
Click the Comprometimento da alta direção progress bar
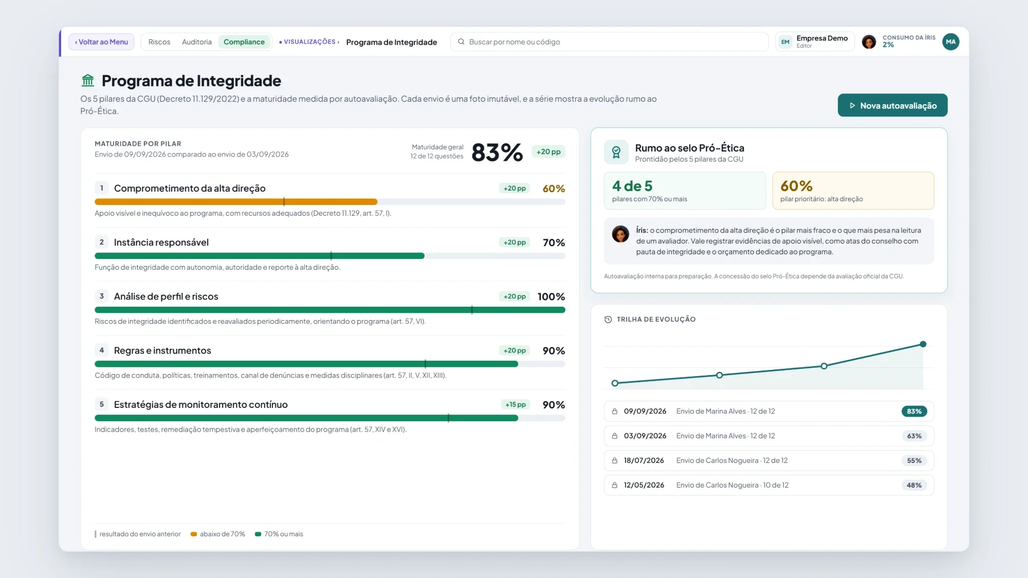tap(330, 202)
